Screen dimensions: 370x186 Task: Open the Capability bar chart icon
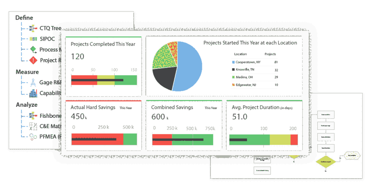pyautogui.click(x=33, y=93)
